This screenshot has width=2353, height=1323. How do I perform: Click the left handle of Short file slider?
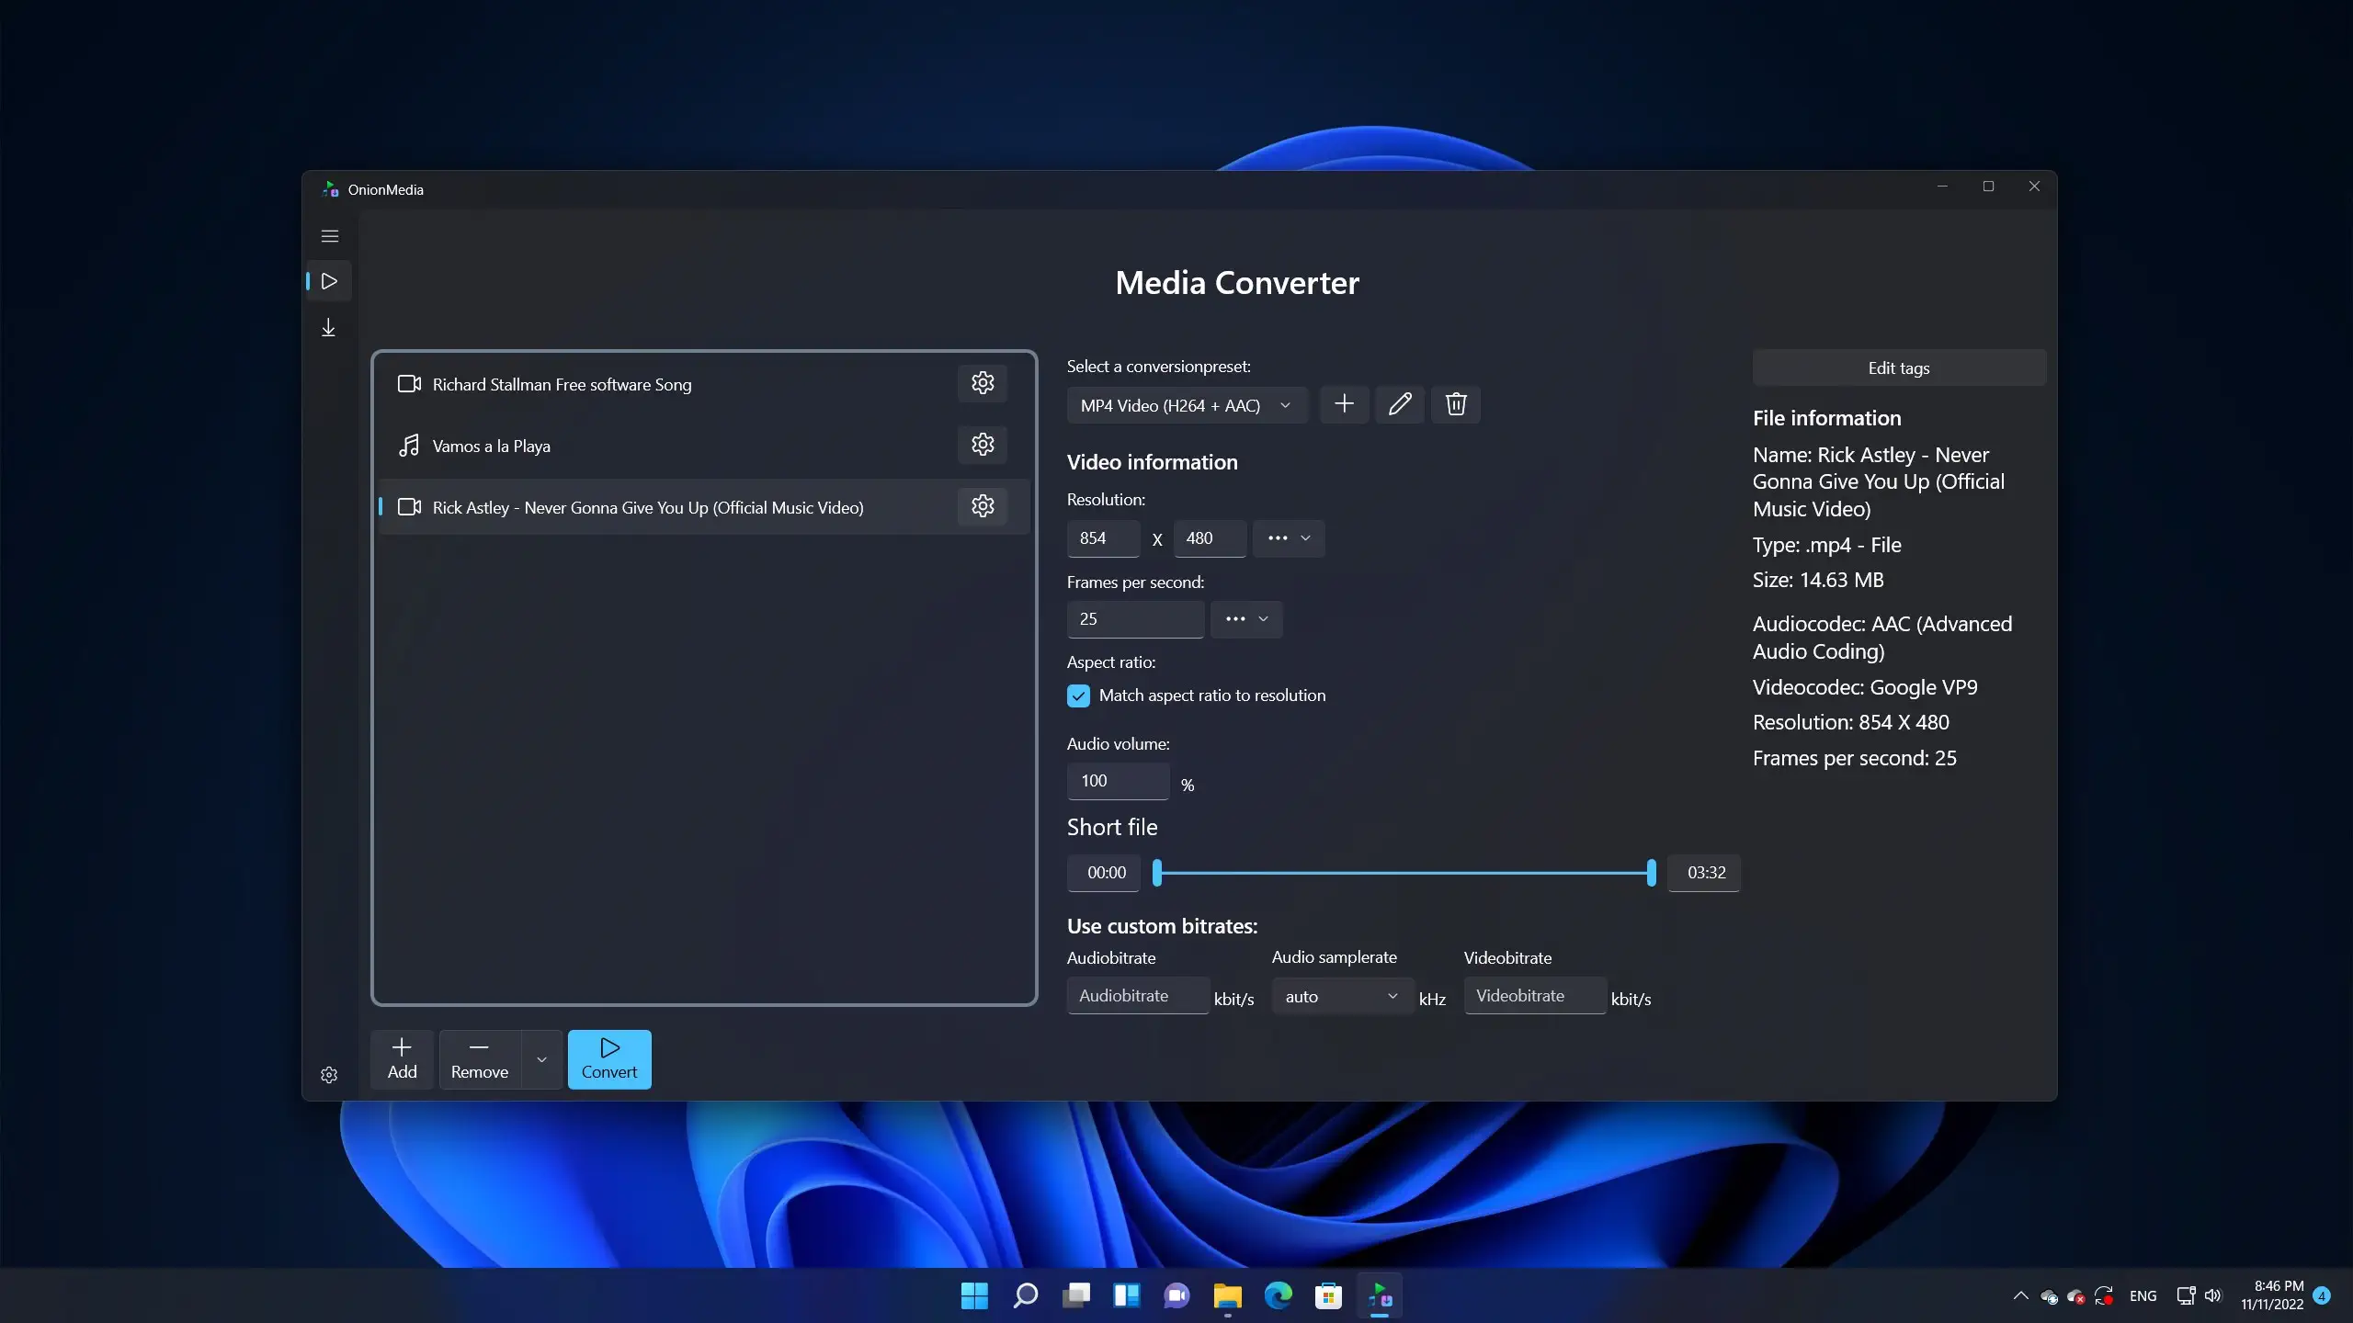(x=1157, y=873)
